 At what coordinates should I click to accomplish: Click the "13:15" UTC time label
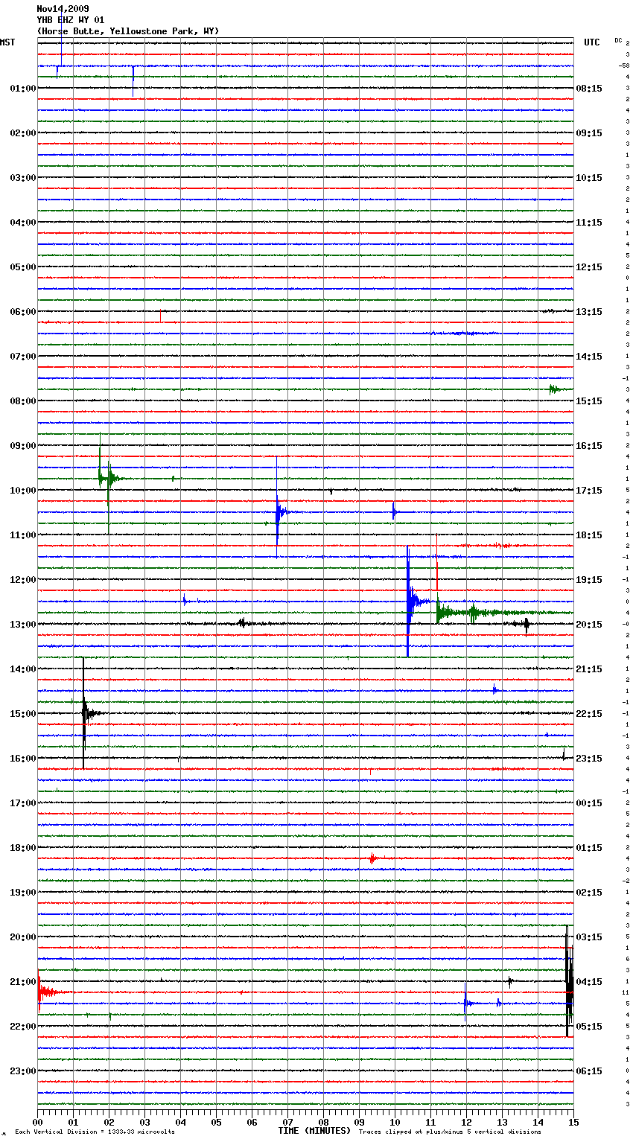tap(589, 312)
